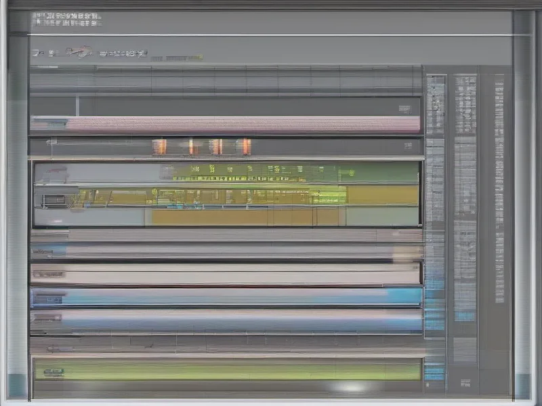Image resolution: width=542 pixels, height=406 pixels.
Task: Click the first icon in the top toolbar
Action: [x=37, y=52]
